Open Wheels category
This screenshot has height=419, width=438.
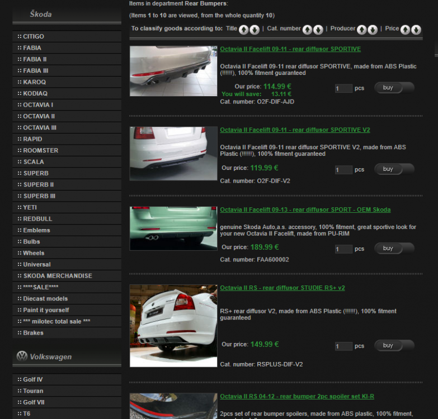coord(67,253)
